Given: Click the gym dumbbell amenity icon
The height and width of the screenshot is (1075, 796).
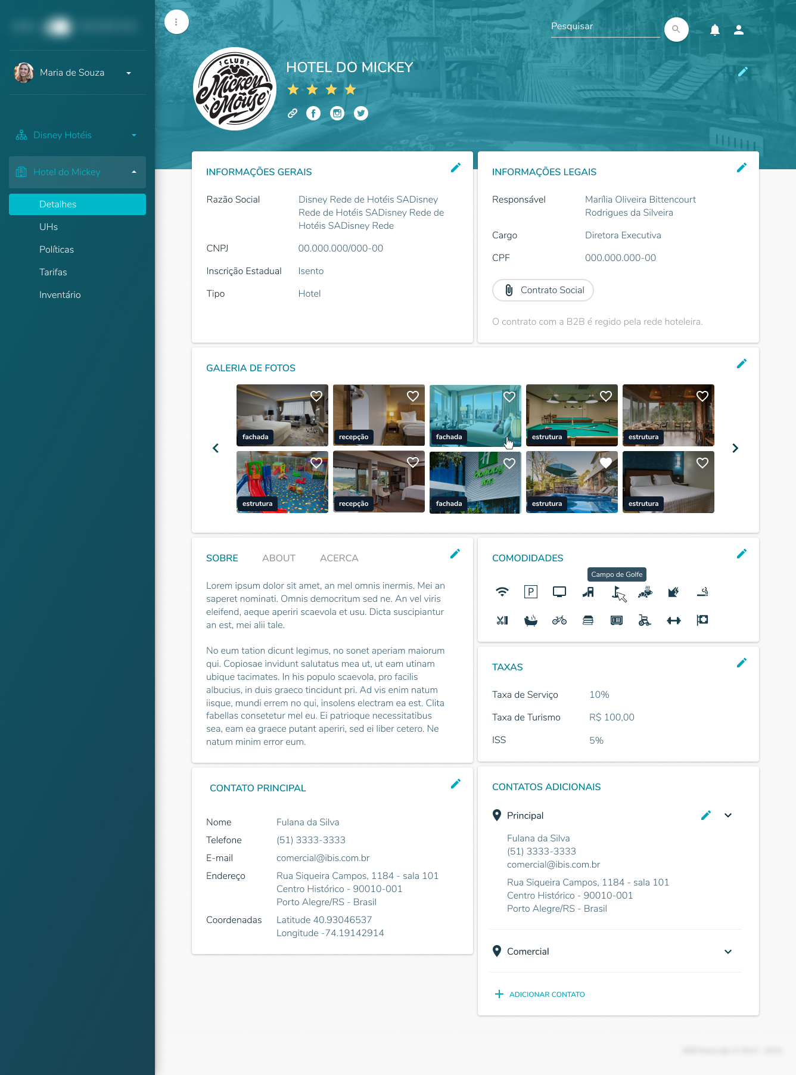Looking at the screenshot, I should coord(674,620).
